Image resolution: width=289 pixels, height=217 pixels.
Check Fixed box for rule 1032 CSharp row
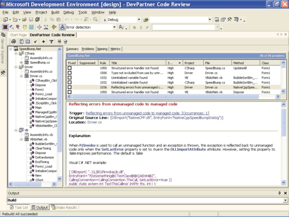point(69,82)
